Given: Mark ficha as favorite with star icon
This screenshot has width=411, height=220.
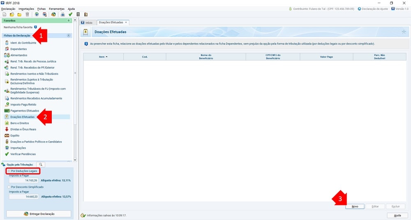Looking at the screenshot, I should tap(404, 32).
